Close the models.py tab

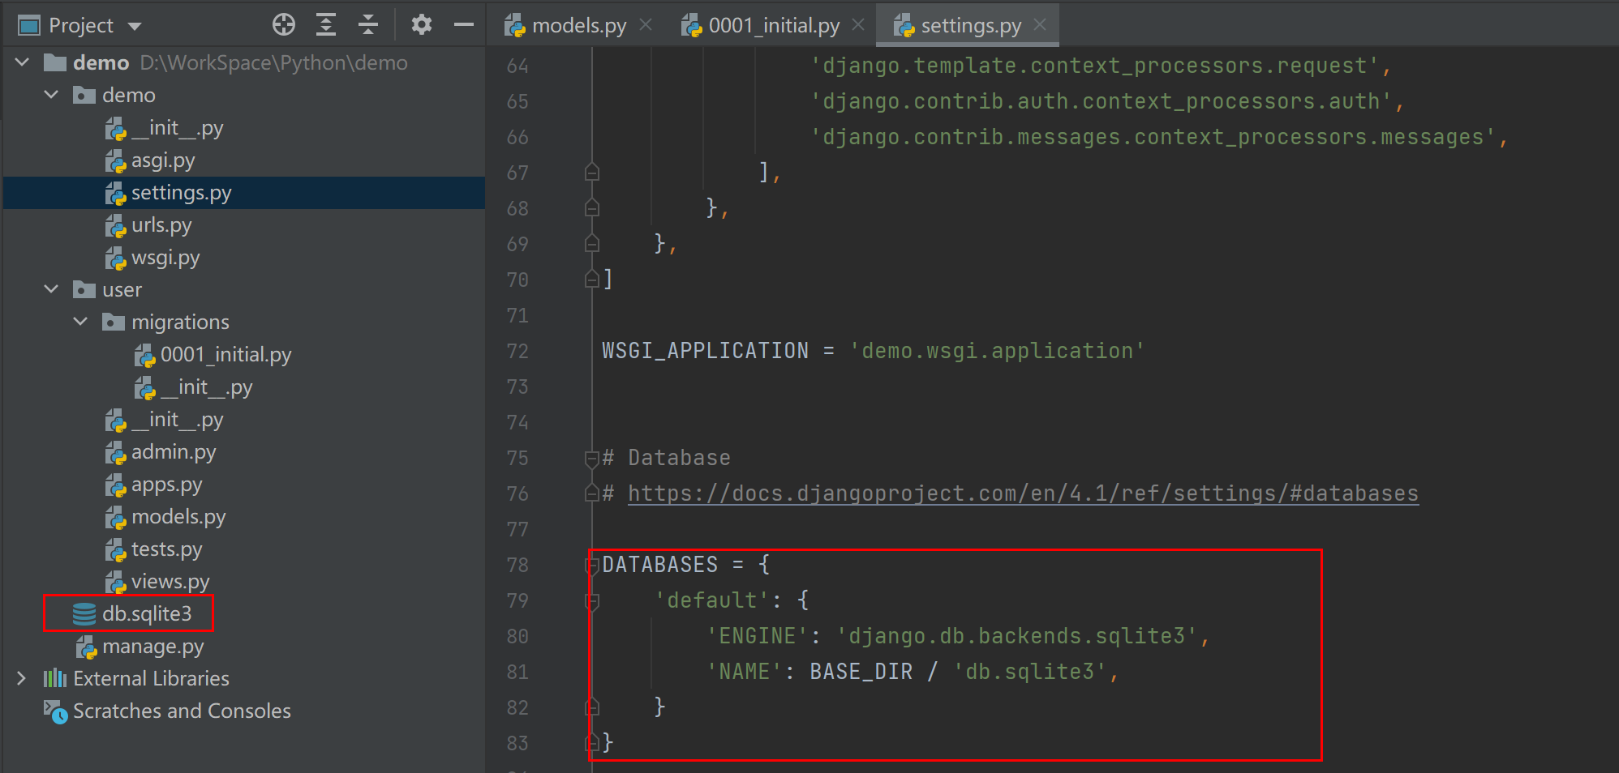point(646,25)
